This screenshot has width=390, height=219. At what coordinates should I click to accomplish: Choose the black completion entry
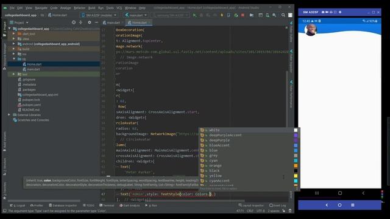click(249, 170)
